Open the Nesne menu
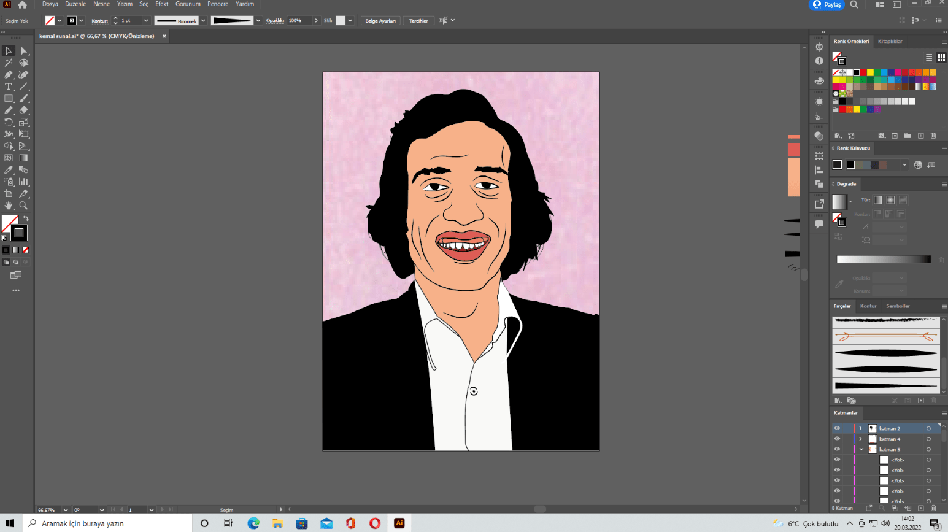948x532 pixels. (x=101, y=4)
